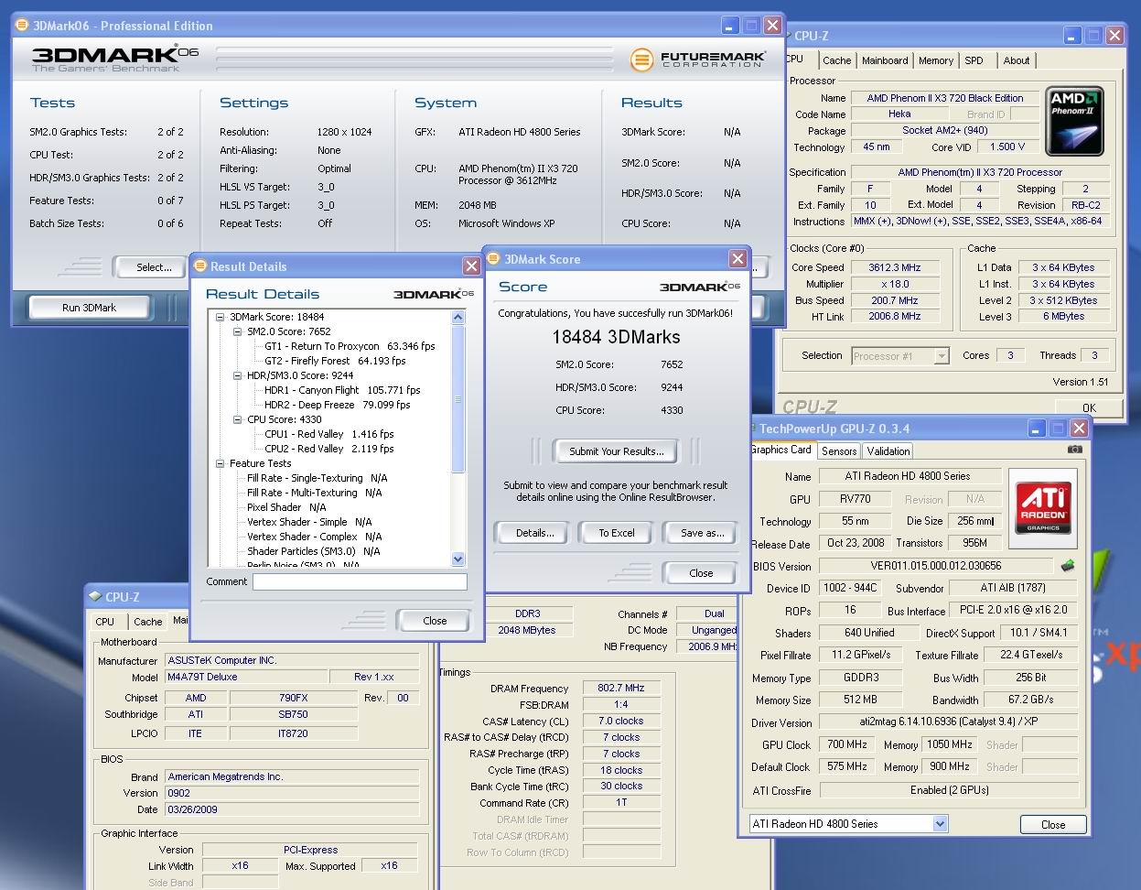Click the Result Details window title icon

click(200, 266)
